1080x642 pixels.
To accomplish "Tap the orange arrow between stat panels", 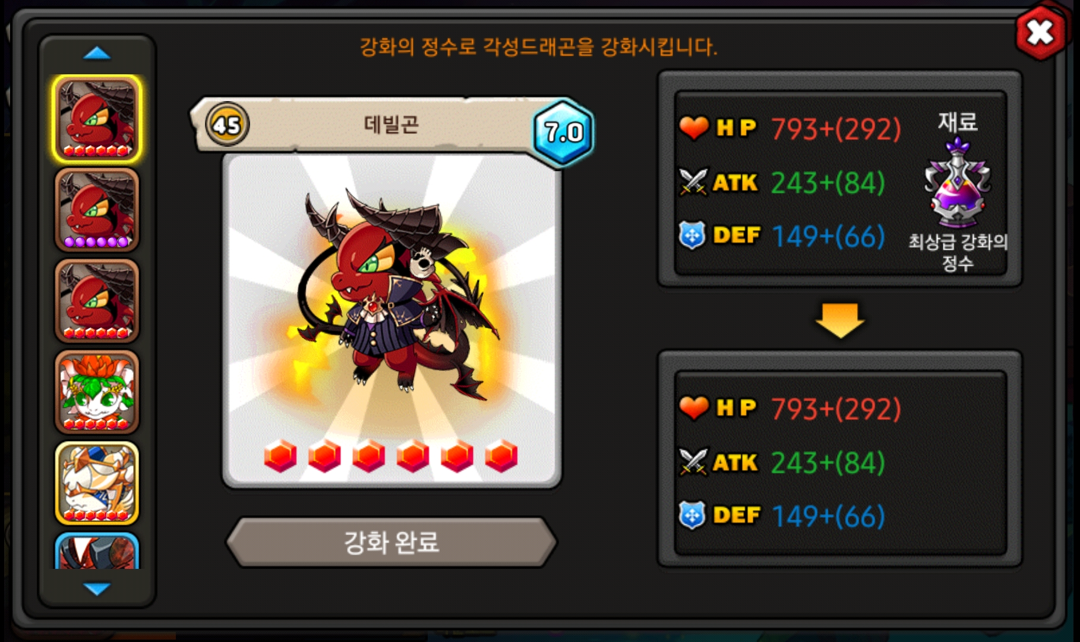I will [x=840, y=320].
